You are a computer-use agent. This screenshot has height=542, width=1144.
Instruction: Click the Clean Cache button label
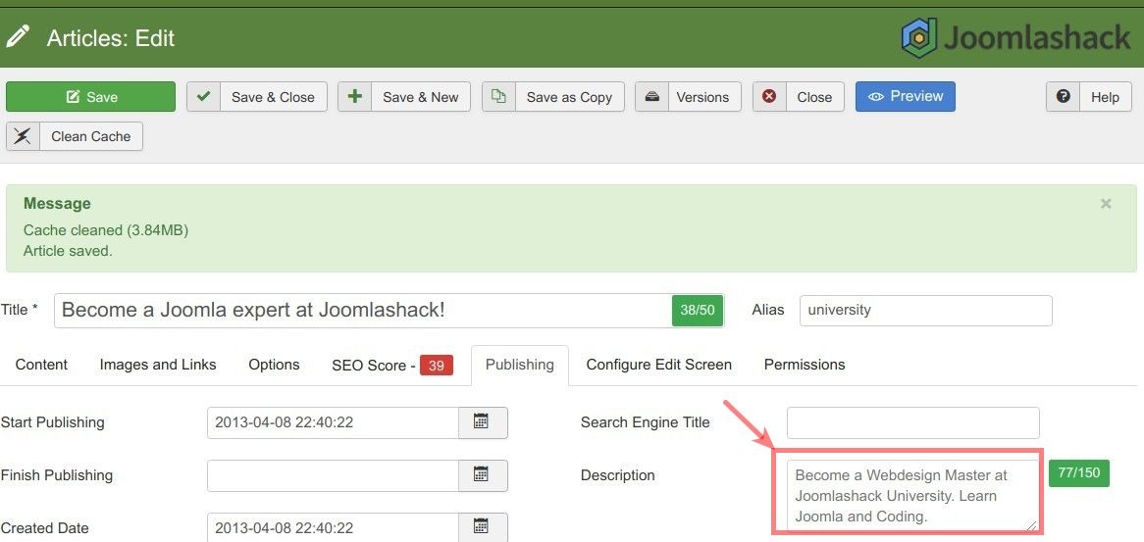click(x=91, y=136)
